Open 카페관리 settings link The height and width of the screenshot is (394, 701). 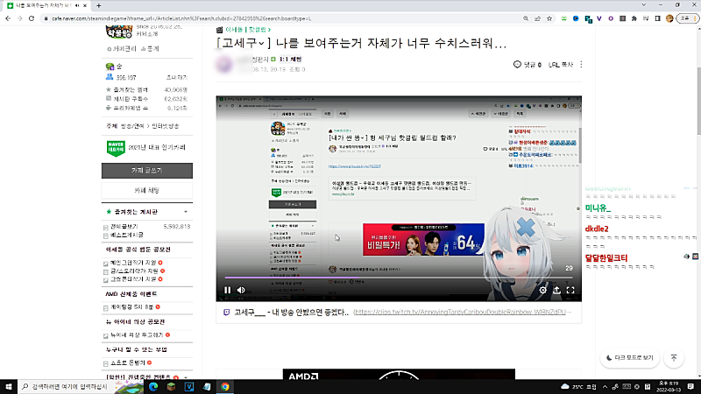[x=122, y=49]
